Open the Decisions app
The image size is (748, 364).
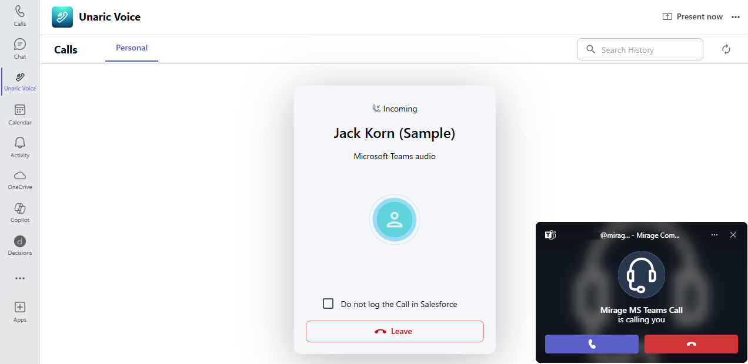pyautogui.click(x=20, y=246)
